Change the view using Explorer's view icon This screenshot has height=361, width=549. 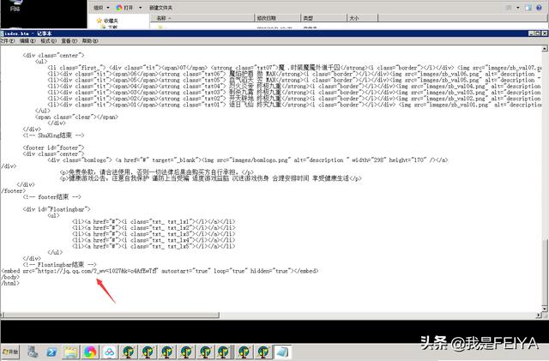click(509, 8)
